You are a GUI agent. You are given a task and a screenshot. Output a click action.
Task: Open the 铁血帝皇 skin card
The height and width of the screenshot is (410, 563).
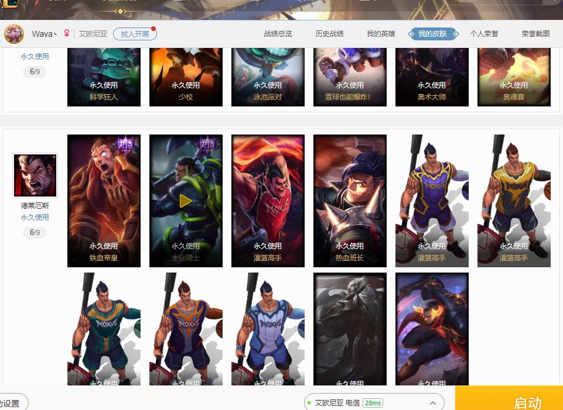pyautogui.click(x=104, y=201)
